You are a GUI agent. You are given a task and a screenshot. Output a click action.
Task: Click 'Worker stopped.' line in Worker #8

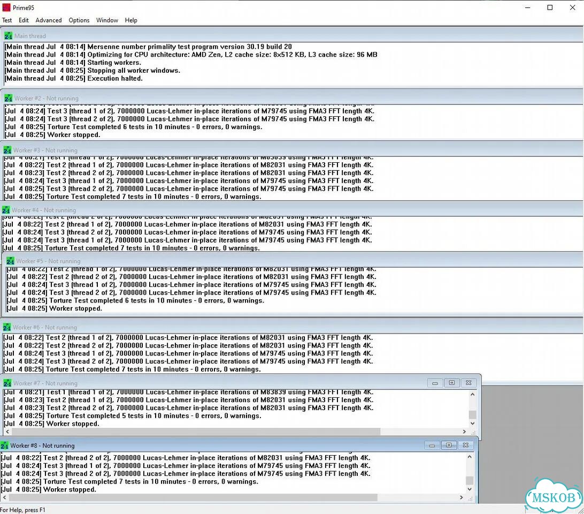pyautogui.click(x=49, y=489)
